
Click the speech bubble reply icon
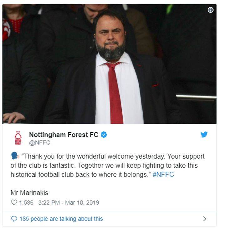click(x=14, y=219)
